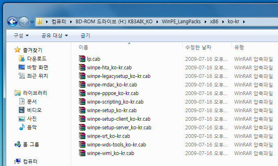Open 즐겨찾기 in navigation pane
Viewport: 278px width, 166px height.
pos(33,50)
